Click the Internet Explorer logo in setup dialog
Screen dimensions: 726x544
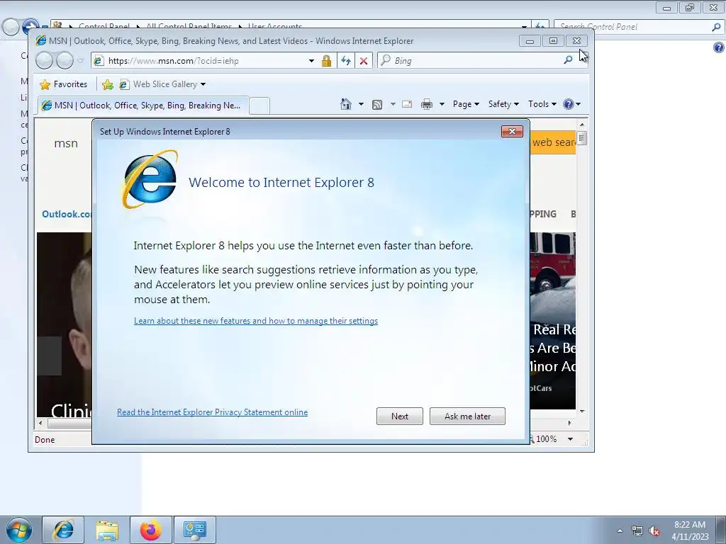tap(150, 179)
